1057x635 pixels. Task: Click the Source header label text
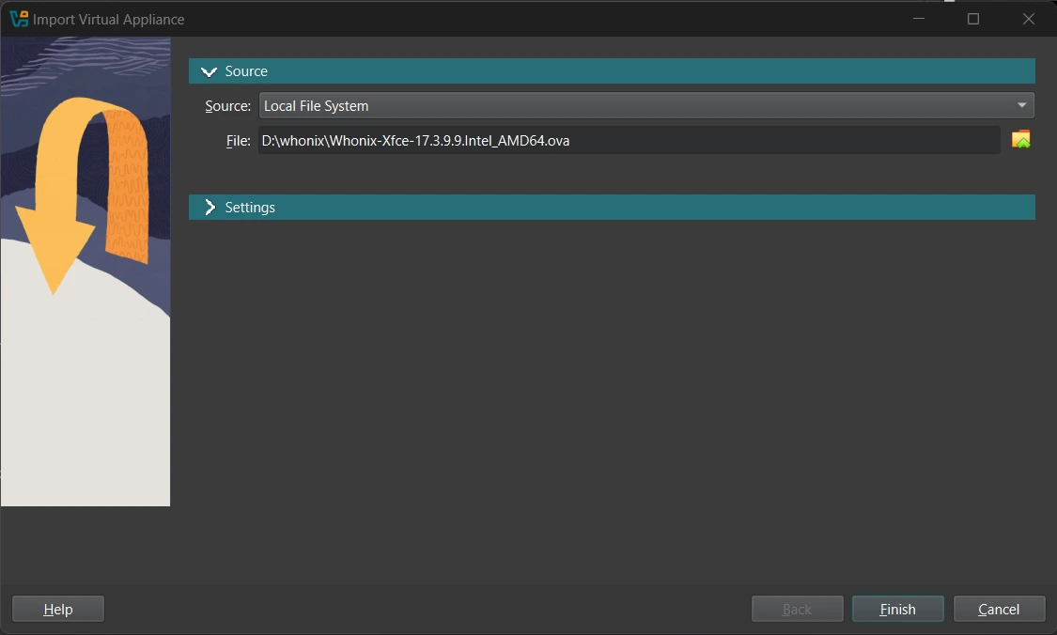pyautogui.click(x=246, y=71)
